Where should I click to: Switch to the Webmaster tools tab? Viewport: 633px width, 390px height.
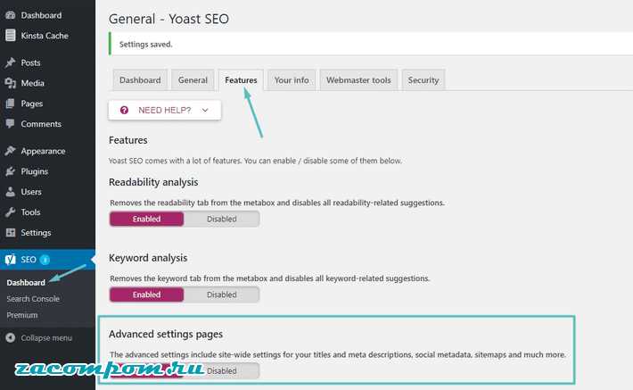(x=358, y=80)
